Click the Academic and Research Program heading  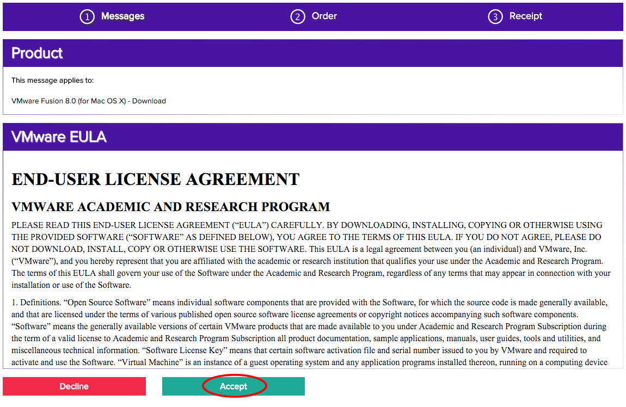[x=170, y=207]
